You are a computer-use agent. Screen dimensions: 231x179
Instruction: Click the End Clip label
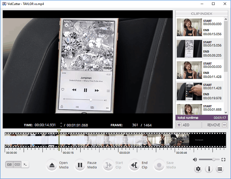click(145, 165)
